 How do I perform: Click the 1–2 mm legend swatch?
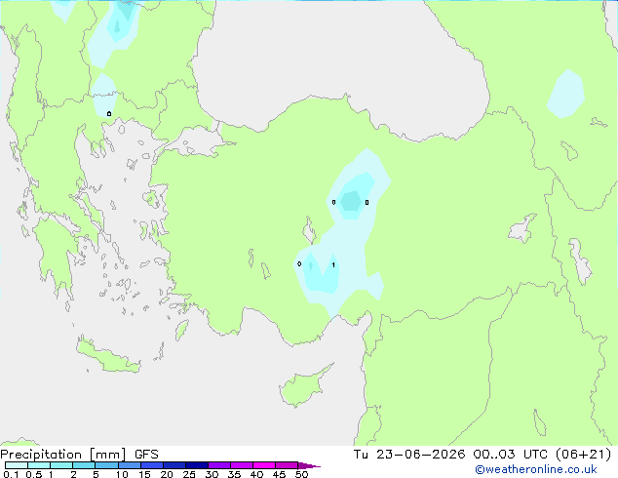tap(61, 465)
